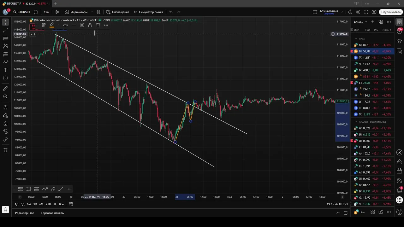Expand the Спис… watchlist dropdown

point(360,22)
